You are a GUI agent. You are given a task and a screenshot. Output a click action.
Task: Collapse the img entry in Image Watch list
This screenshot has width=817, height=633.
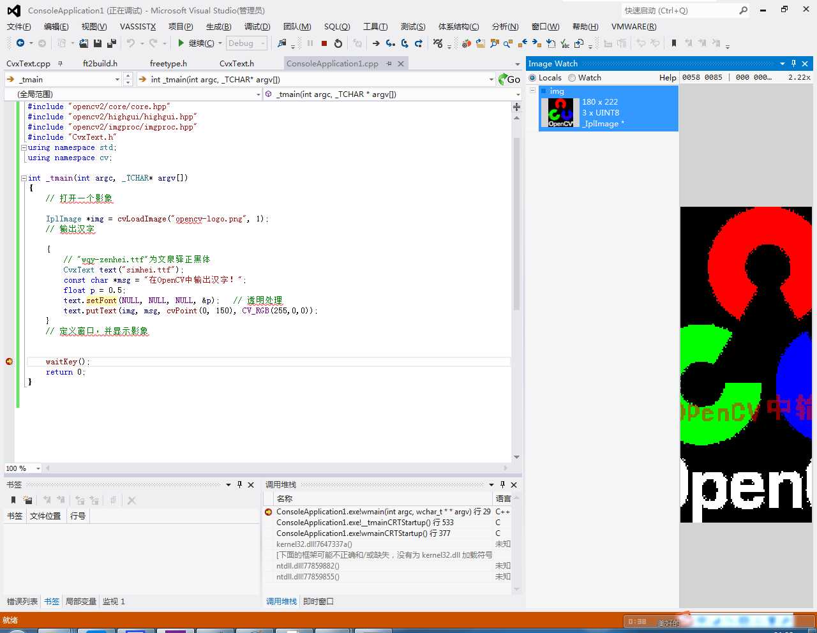[x=533, y=91]
